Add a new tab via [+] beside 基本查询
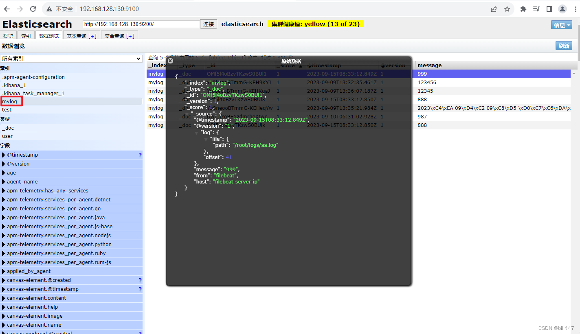Viewport: 580px width, 334px height. click(x=92, y=36)
